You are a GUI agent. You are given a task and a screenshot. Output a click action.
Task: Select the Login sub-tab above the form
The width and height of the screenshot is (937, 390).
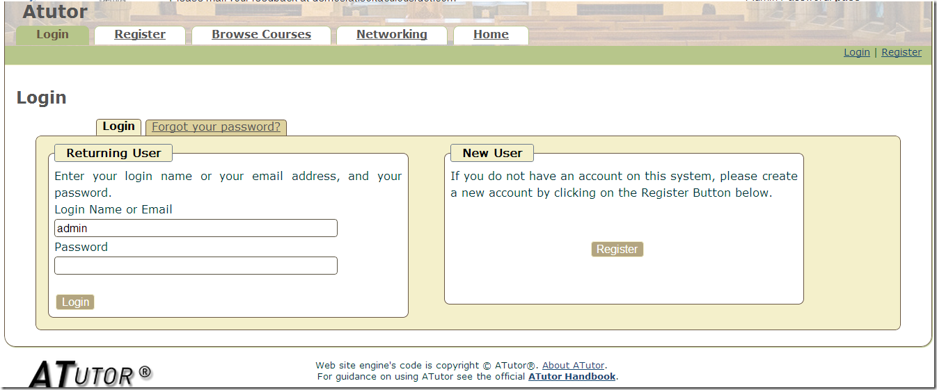[x=118, y=127]
